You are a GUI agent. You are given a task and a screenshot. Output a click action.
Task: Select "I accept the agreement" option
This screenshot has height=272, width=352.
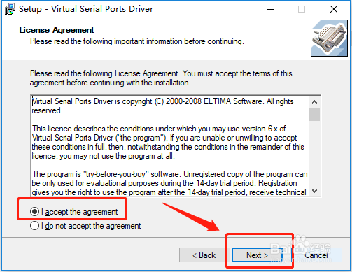coord(74,212)
